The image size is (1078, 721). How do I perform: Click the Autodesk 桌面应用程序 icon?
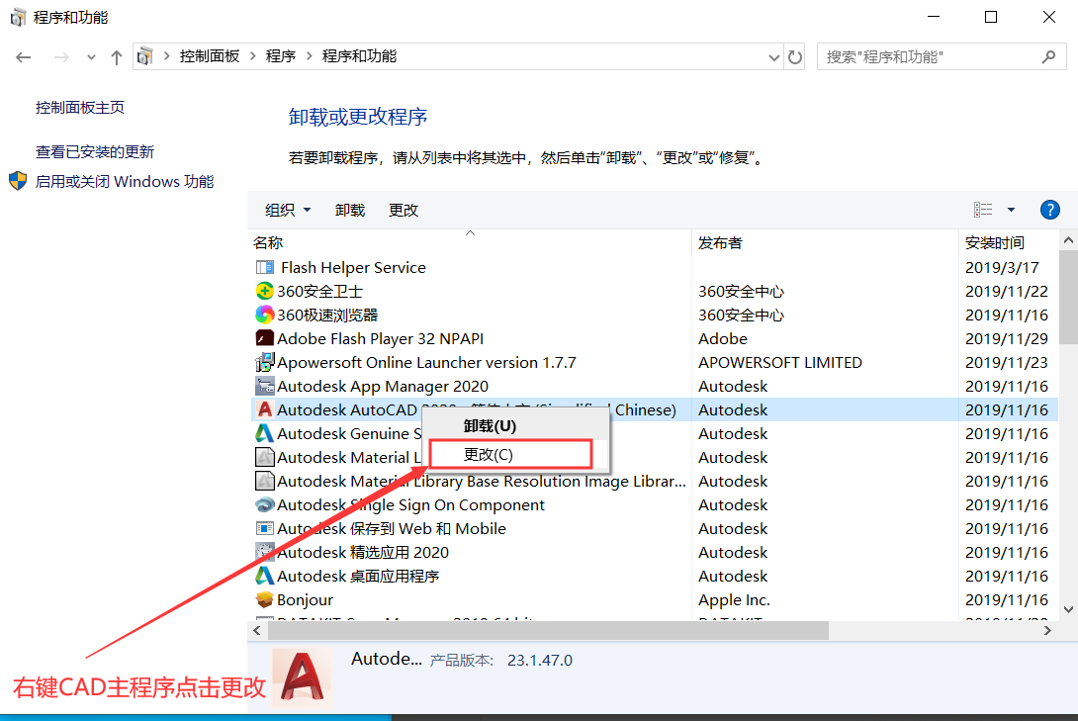265,576
